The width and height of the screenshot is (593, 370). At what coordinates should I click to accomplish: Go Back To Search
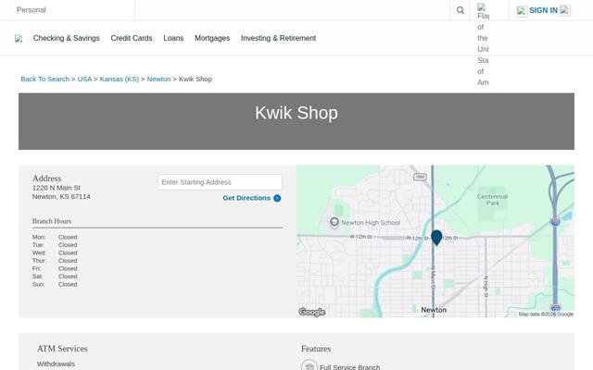tap(45, 79)
